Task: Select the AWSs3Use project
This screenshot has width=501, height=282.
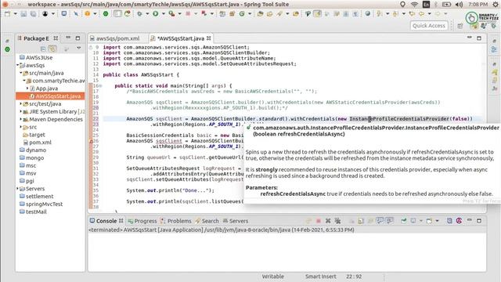Action: [x=36, y=57]
